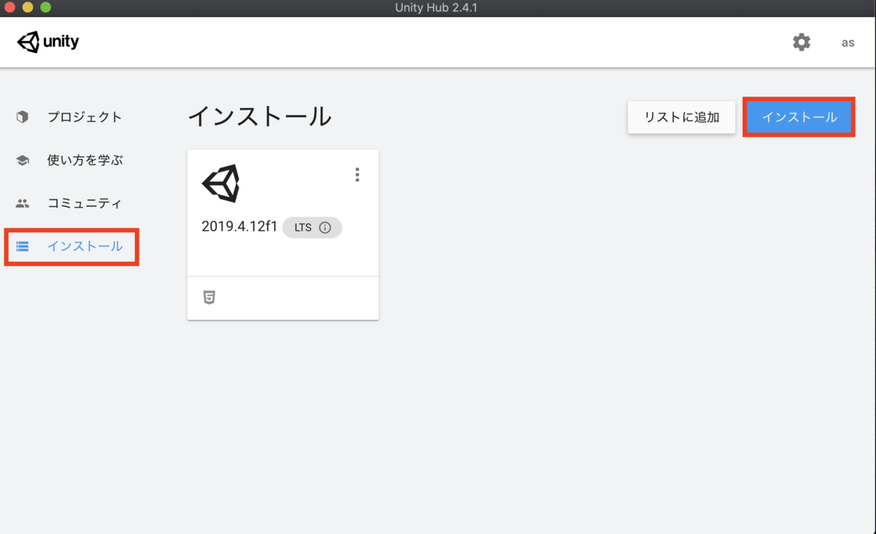The image size is (876, 534).
Task: Open settings via the gear icon
Action: (x=802, y=42)
